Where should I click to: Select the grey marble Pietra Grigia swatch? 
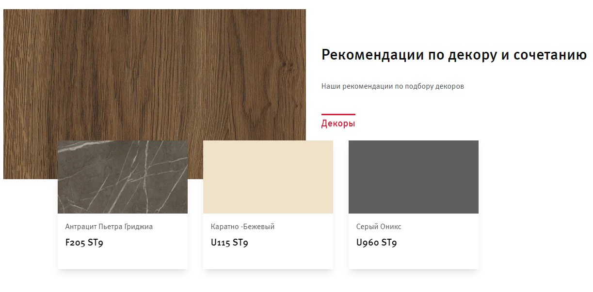(x=123, y=177)
